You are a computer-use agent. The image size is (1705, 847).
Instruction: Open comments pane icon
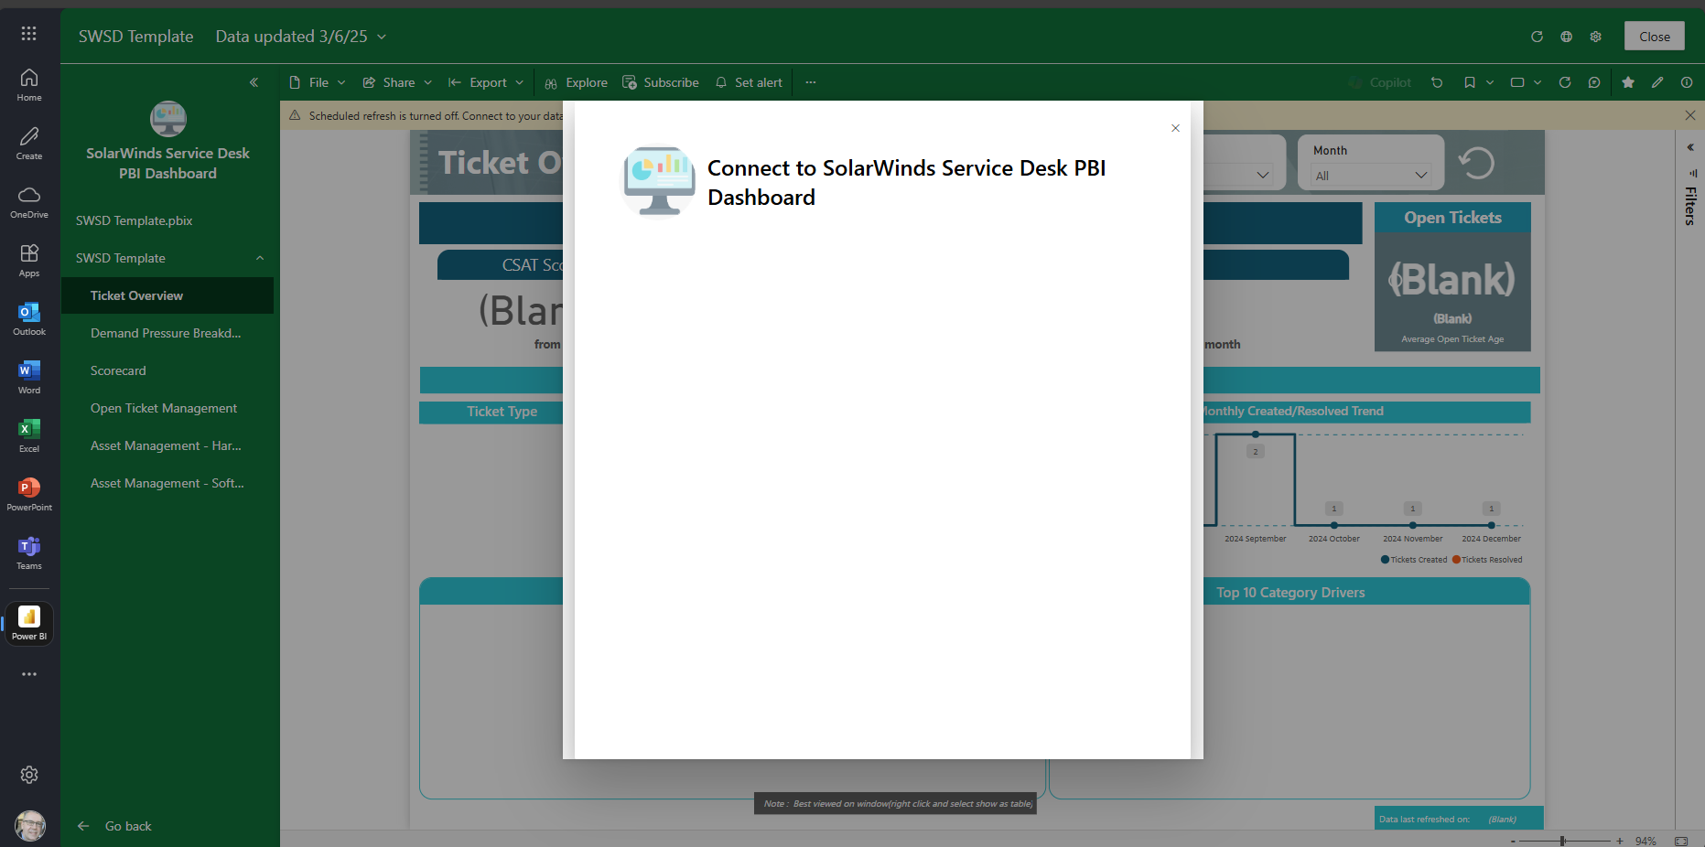point(1594,82)
